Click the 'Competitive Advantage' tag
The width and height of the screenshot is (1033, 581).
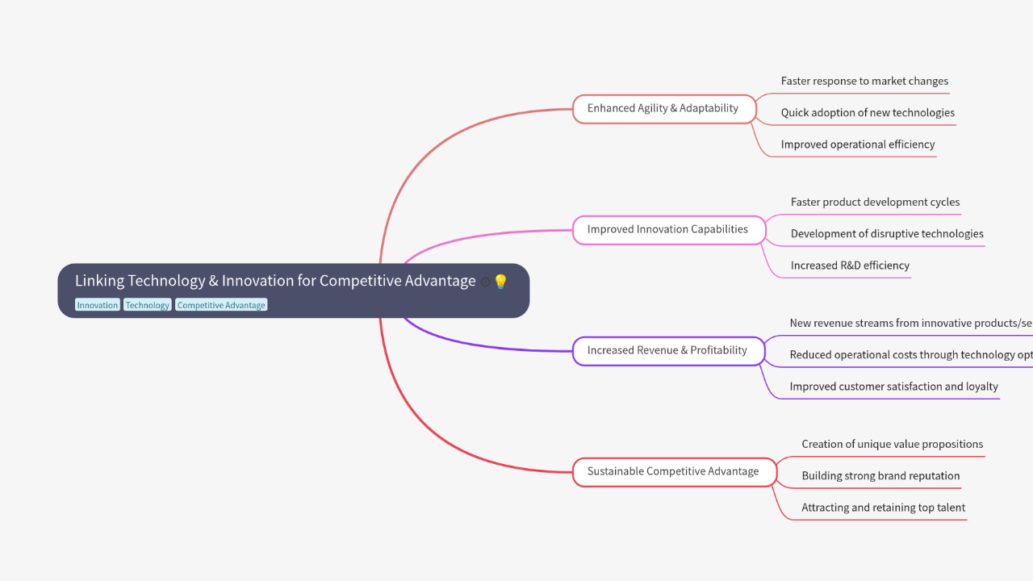pos(221,305)
